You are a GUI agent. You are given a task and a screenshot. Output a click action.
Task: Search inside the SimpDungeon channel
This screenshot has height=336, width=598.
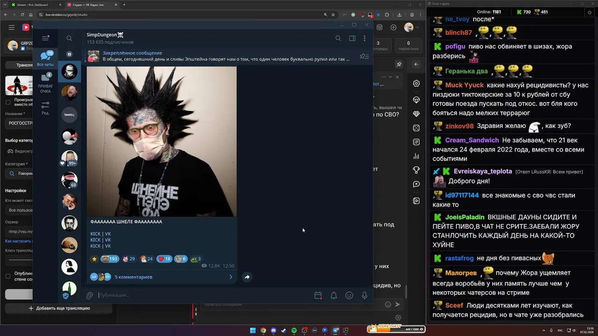338,38
